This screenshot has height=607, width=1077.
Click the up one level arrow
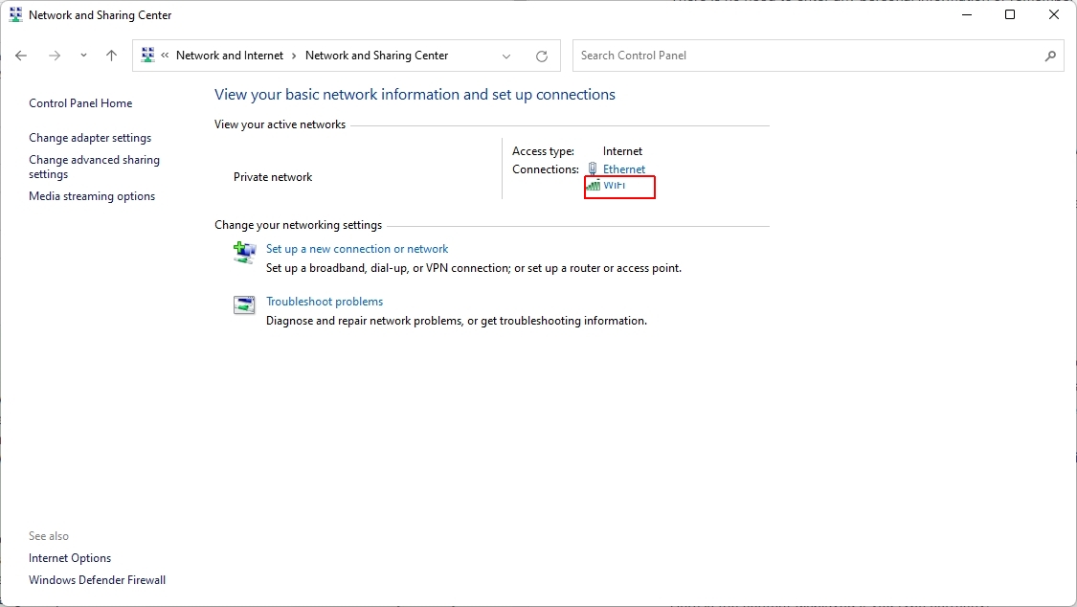coord(111,56)
